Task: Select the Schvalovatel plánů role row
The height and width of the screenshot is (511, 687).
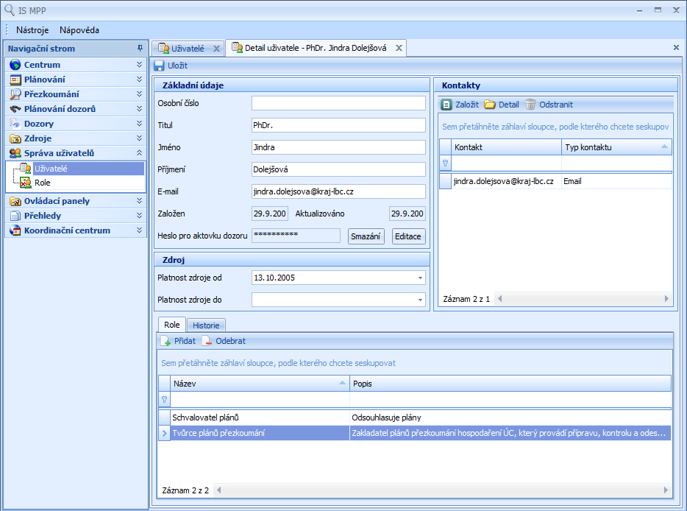Action: [414, 417]
